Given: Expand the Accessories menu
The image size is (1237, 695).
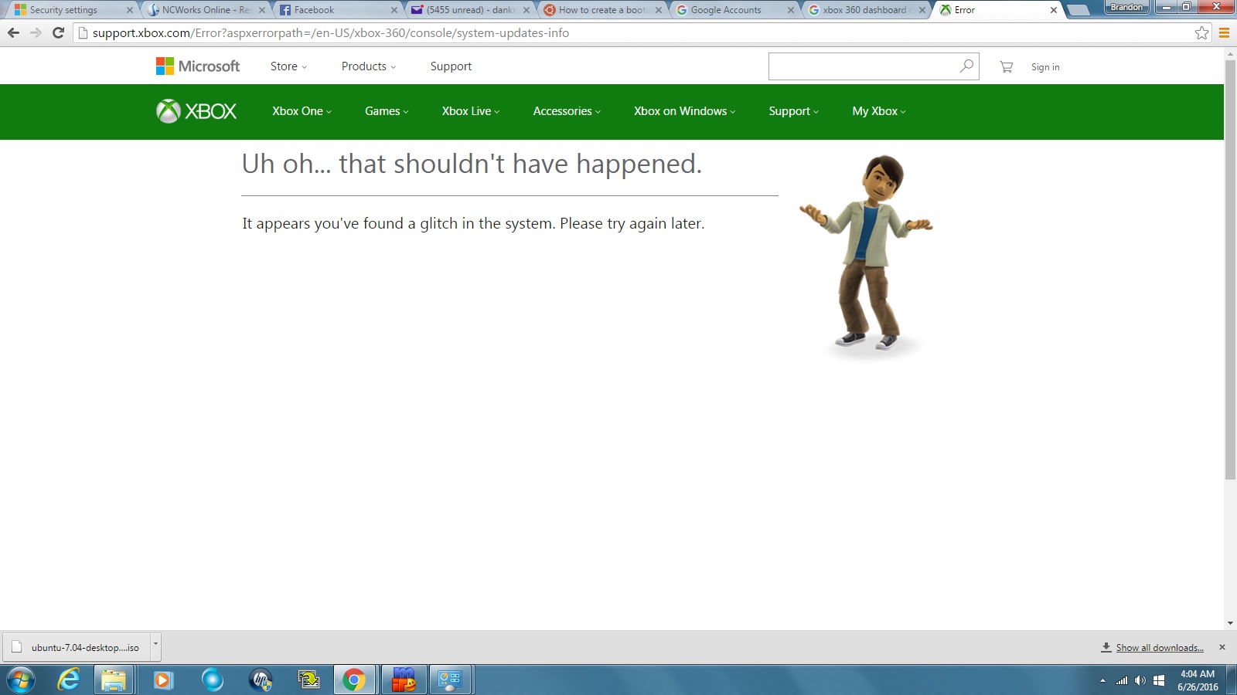Looking at the screenshot, I should click(567, 111).
